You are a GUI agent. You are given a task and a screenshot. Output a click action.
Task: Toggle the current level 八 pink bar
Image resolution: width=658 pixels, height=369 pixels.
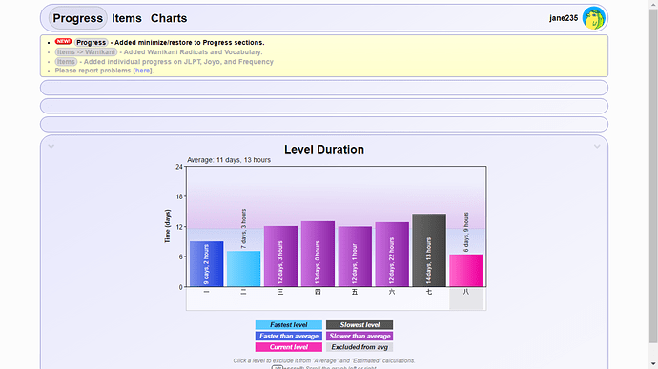click(466, 271)
